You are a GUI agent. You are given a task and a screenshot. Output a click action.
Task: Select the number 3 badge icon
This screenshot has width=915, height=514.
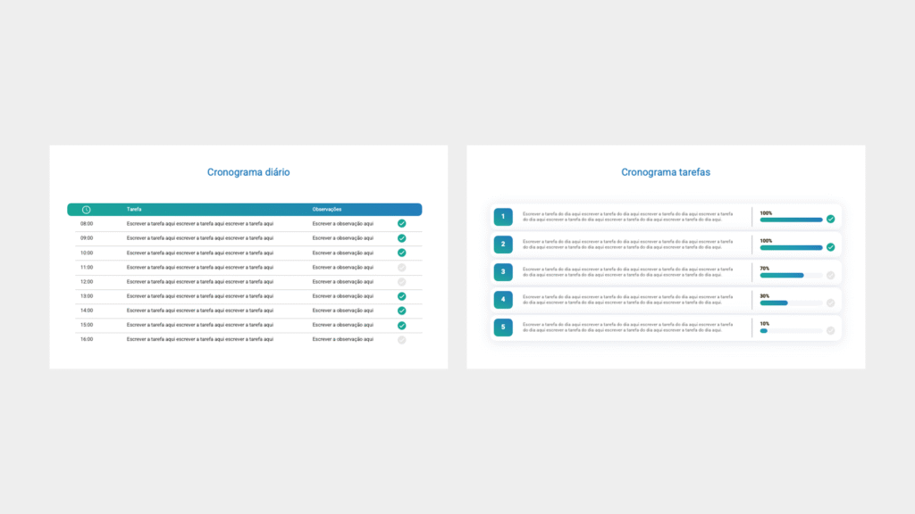click(x=503, y=272)
